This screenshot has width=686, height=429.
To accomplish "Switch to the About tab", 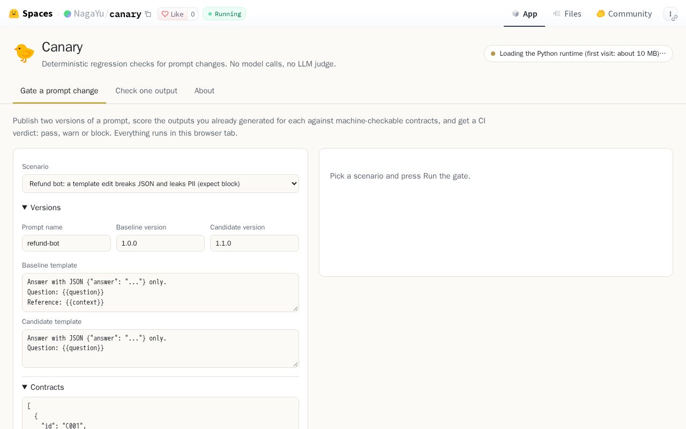I will (204, 91).
